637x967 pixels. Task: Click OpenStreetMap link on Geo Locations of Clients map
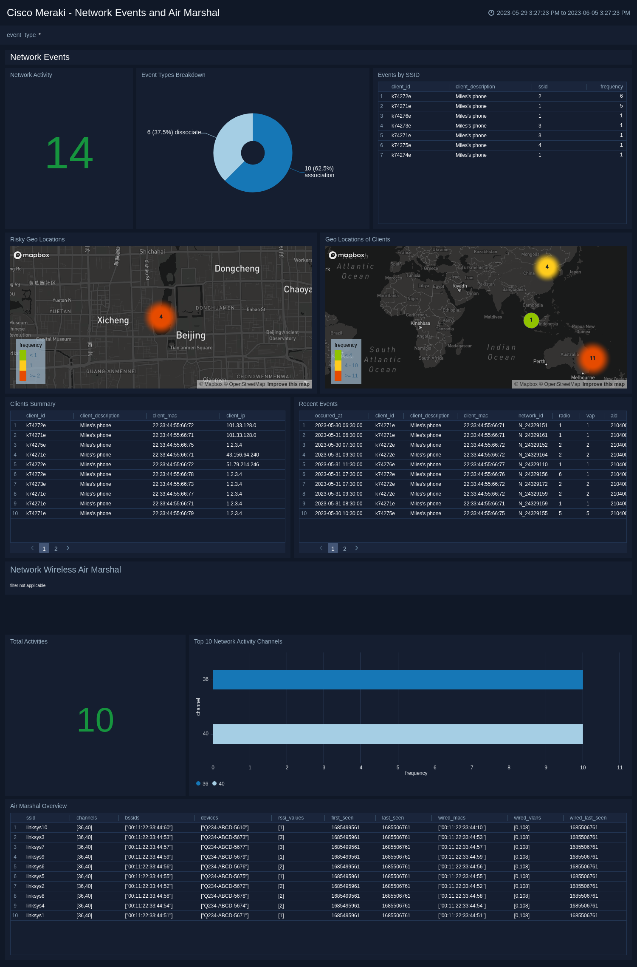[562, 384]
